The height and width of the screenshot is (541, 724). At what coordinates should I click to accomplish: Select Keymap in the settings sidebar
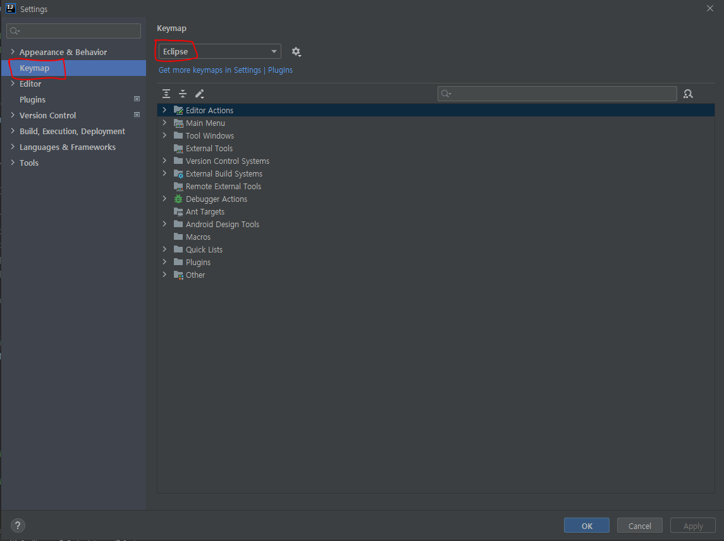tap(73, 68)
